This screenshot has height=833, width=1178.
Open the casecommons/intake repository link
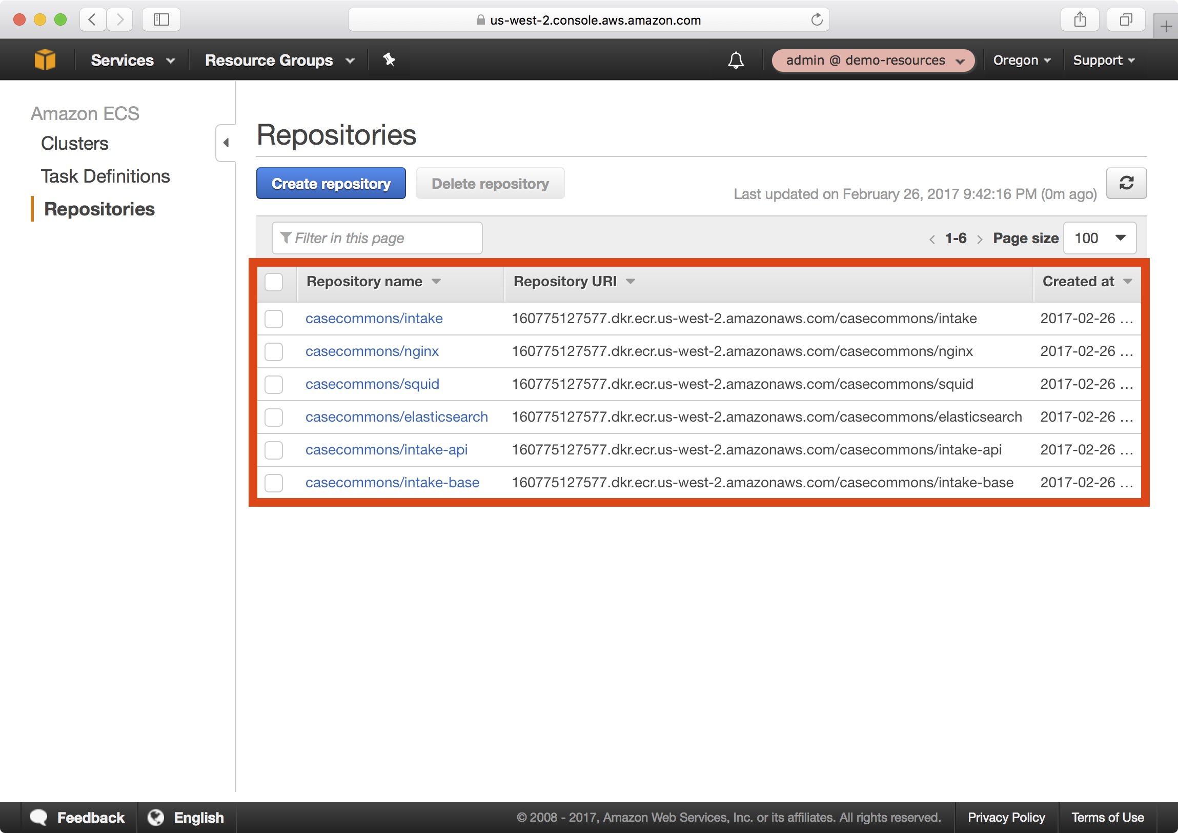(x=374, y=318)
